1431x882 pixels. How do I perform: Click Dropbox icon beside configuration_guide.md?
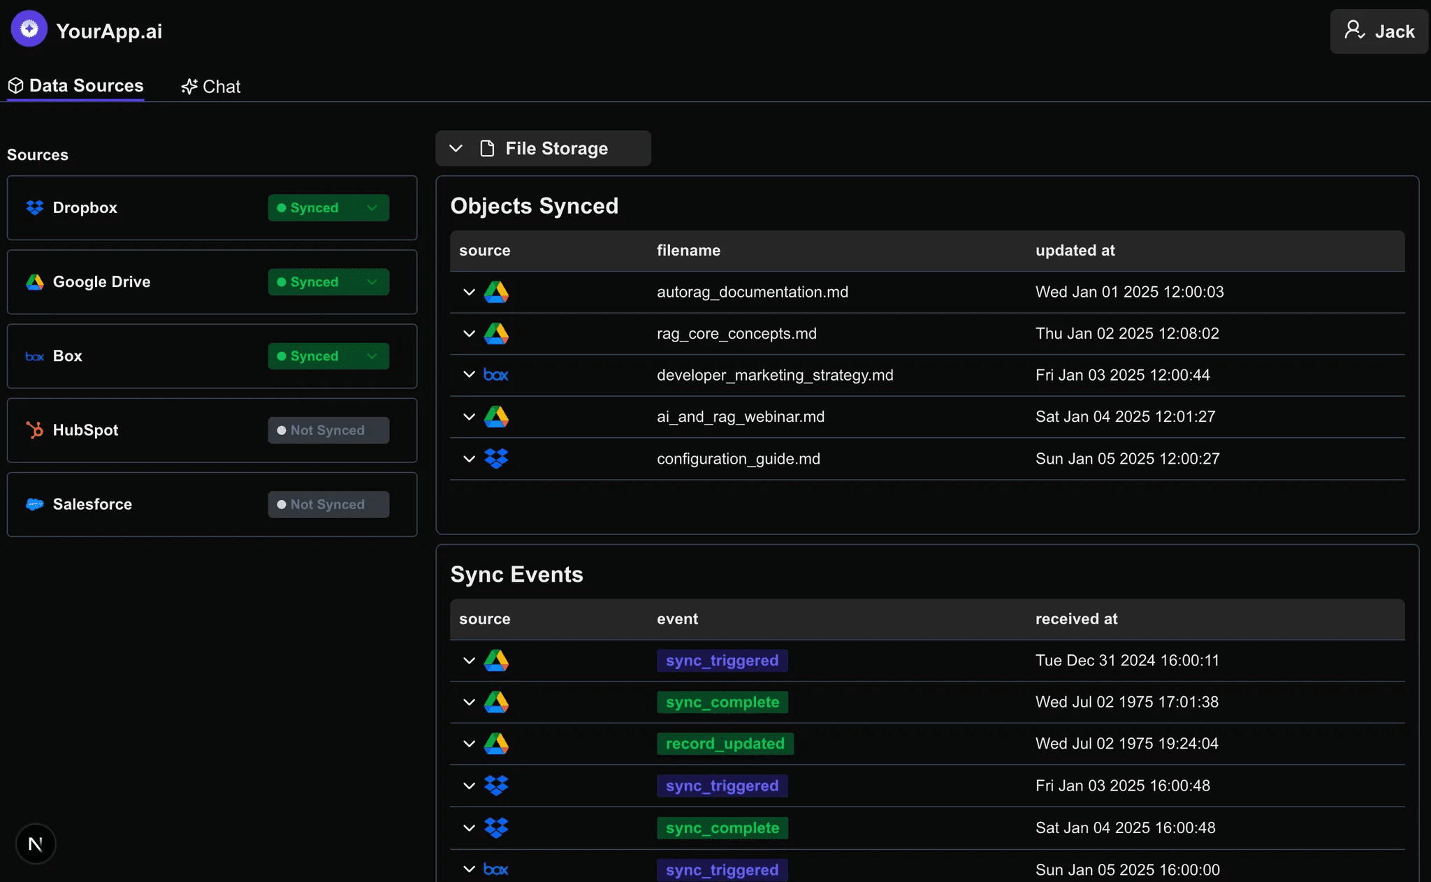pyautogui.click(x=496, y=459)
